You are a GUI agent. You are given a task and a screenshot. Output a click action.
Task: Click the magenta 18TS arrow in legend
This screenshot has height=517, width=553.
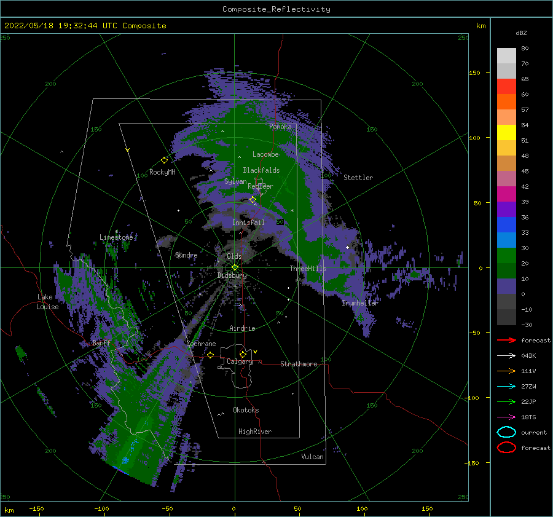coord(506,417)
